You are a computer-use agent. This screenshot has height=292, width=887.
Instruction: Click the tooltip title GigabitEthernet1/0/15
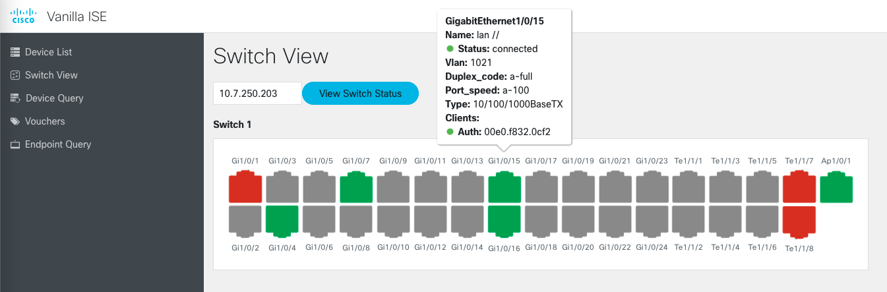tap(495, 21)
